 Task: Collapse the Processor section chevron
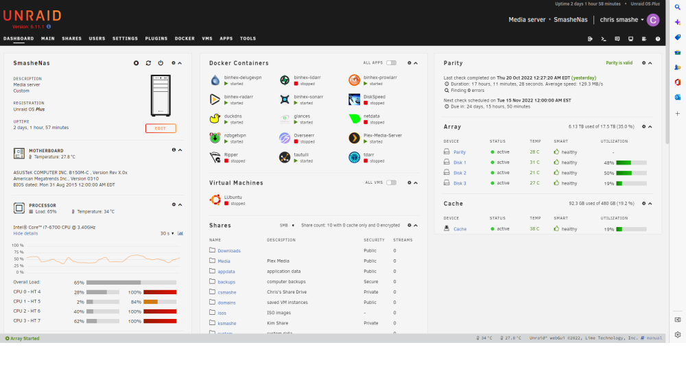pyautogui.click(x=180, y=204)
